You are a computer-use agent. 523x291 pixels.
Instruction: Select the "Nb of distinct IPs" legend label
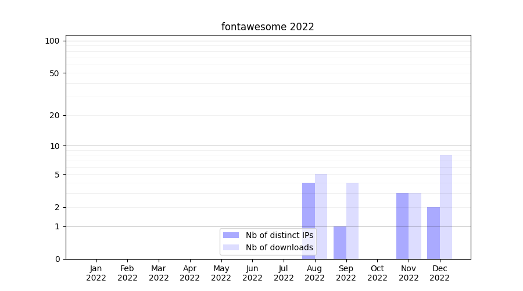(279, 235)
